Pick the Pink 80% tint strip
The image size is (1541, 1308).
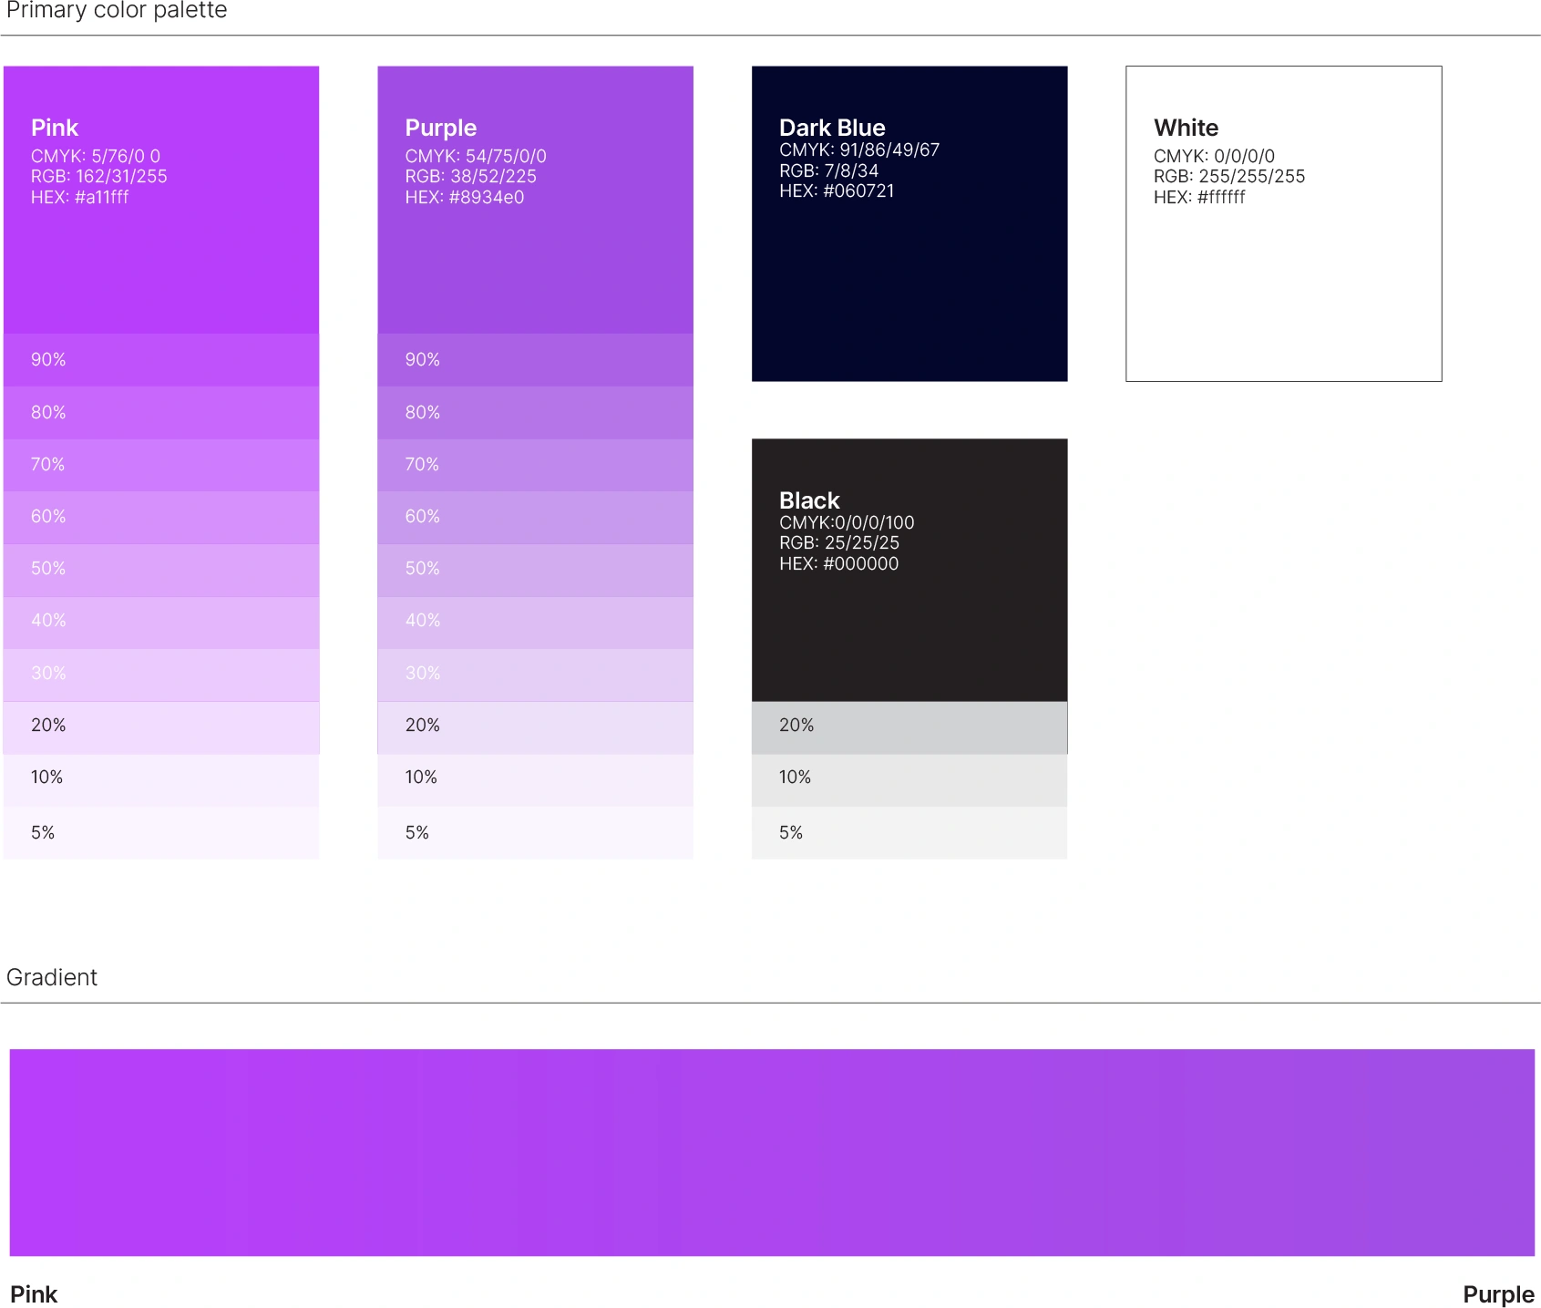(161, 413)
